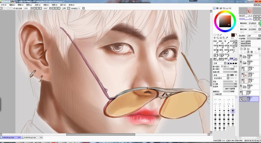Screen dimensions: 261x143
Task: Toggle the color swatches panel icon
Action: 227,8
